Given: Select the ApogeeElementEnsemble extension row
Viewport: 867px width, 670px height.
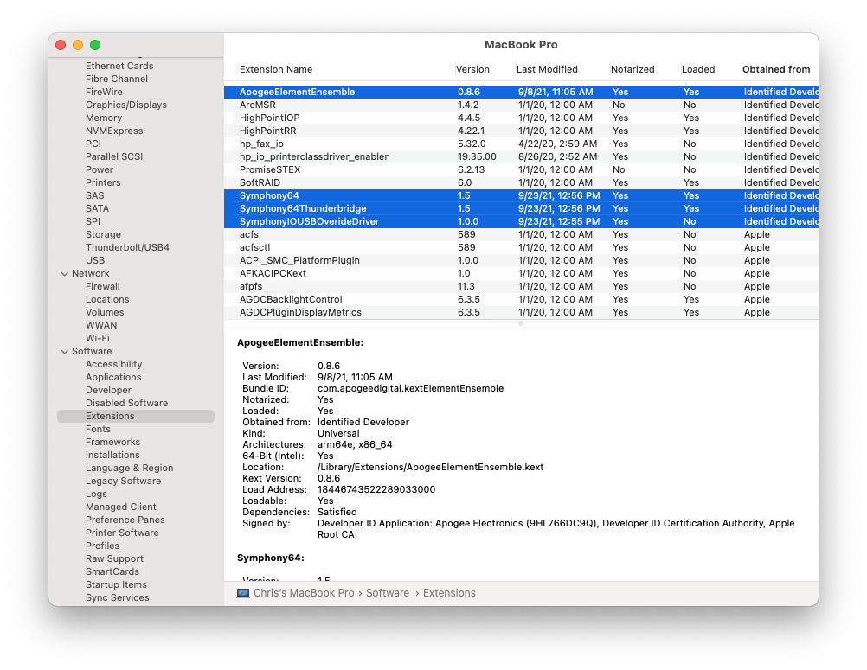Looking at the screenshot, I should pos(521,93).
